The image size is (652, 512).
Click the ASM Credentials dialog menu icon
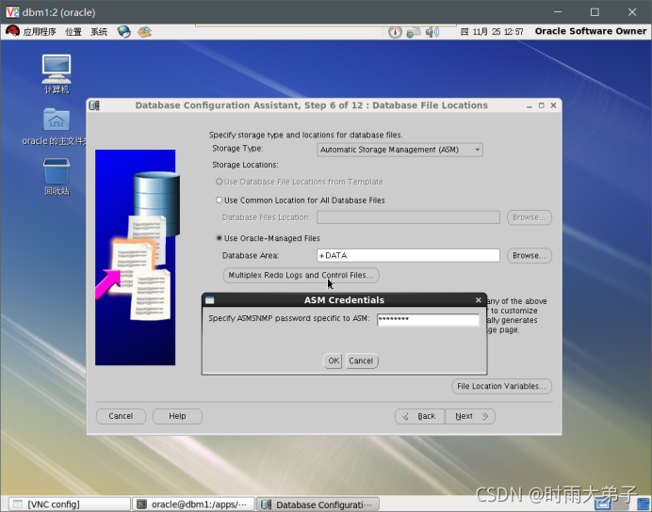pyautogui.click(x=209, y=300)
